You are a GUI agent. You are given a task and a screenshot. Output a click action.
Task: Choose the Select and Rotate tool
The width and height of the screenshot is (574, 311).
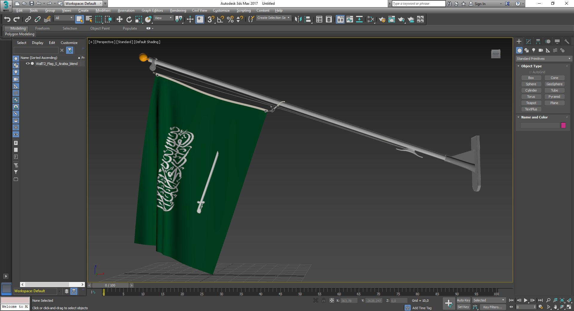coord(129,19)
